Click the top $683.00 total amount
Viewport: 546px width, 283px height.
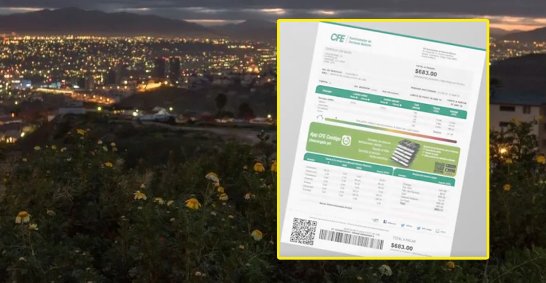coord(426,74)
